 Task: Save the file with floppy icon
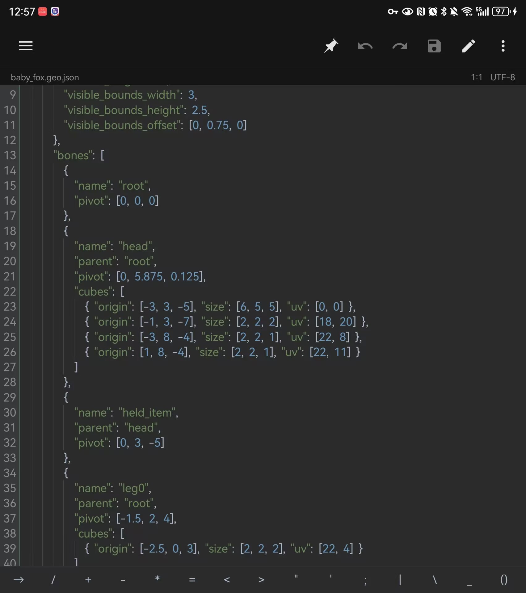[x=434, y=46]
